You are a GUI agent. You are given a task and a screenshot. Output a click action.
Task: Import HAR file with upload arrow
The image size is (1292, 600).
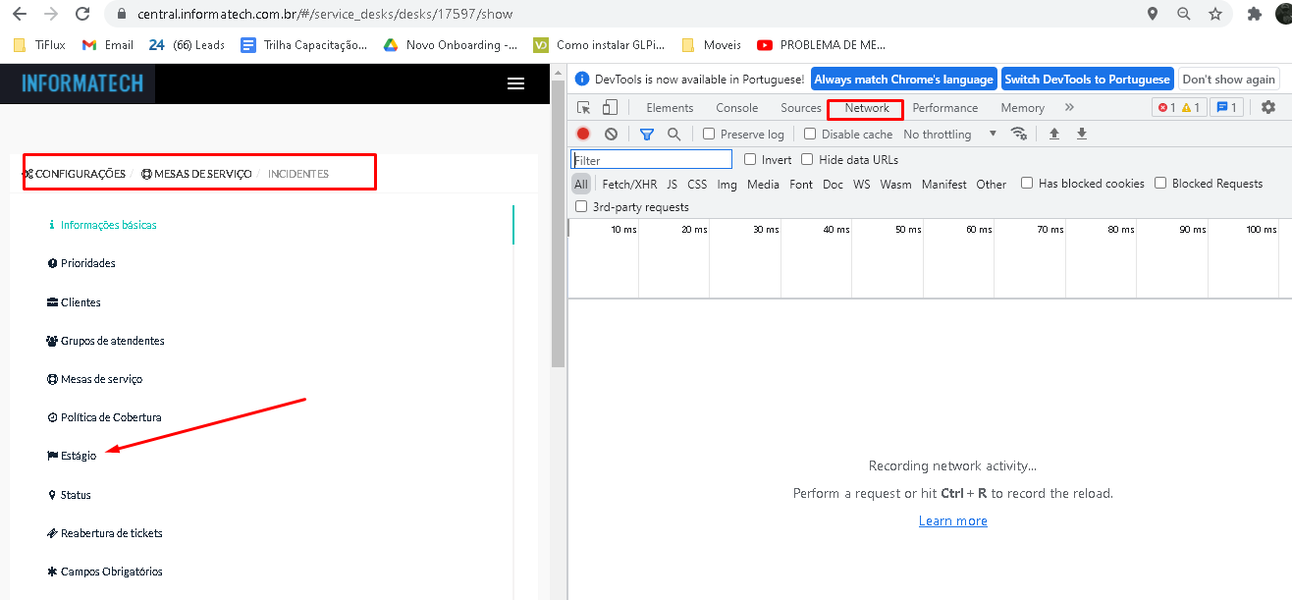(1054, 134)
